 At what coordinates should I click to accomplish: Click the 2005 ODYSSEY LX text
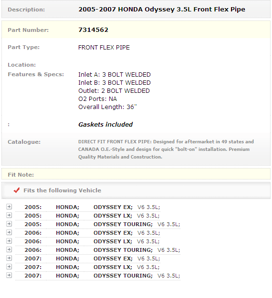113,216
